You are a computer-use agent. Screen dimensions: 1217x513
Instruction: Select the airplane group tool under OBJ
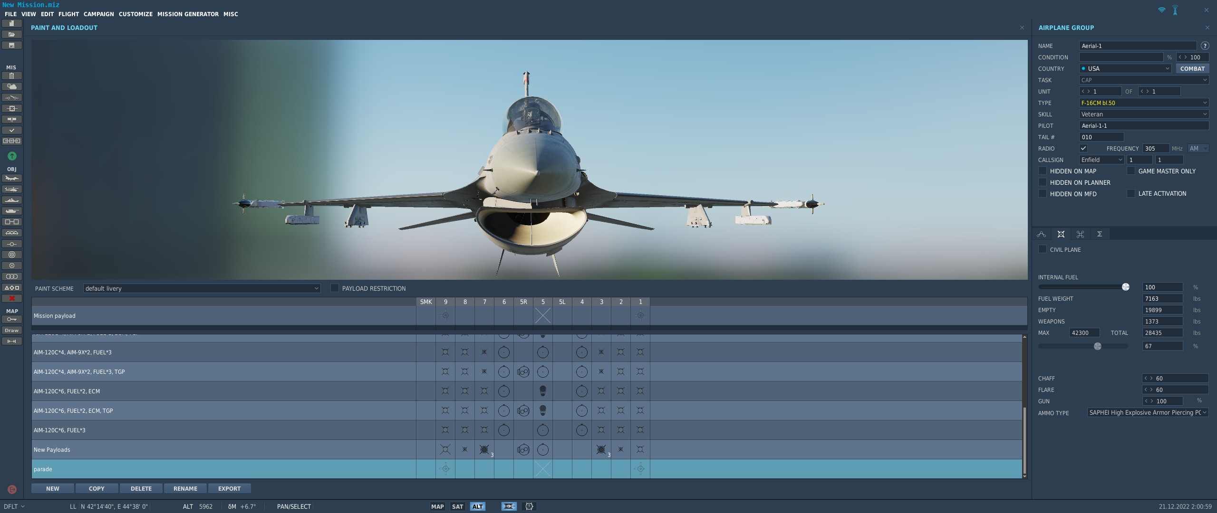coord(12,178)
